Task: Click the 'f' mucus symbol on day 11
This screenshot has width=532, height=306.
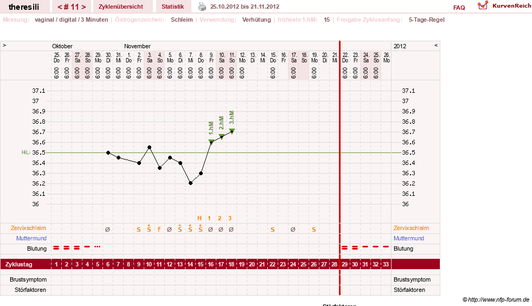Action: tap(159, 229)
